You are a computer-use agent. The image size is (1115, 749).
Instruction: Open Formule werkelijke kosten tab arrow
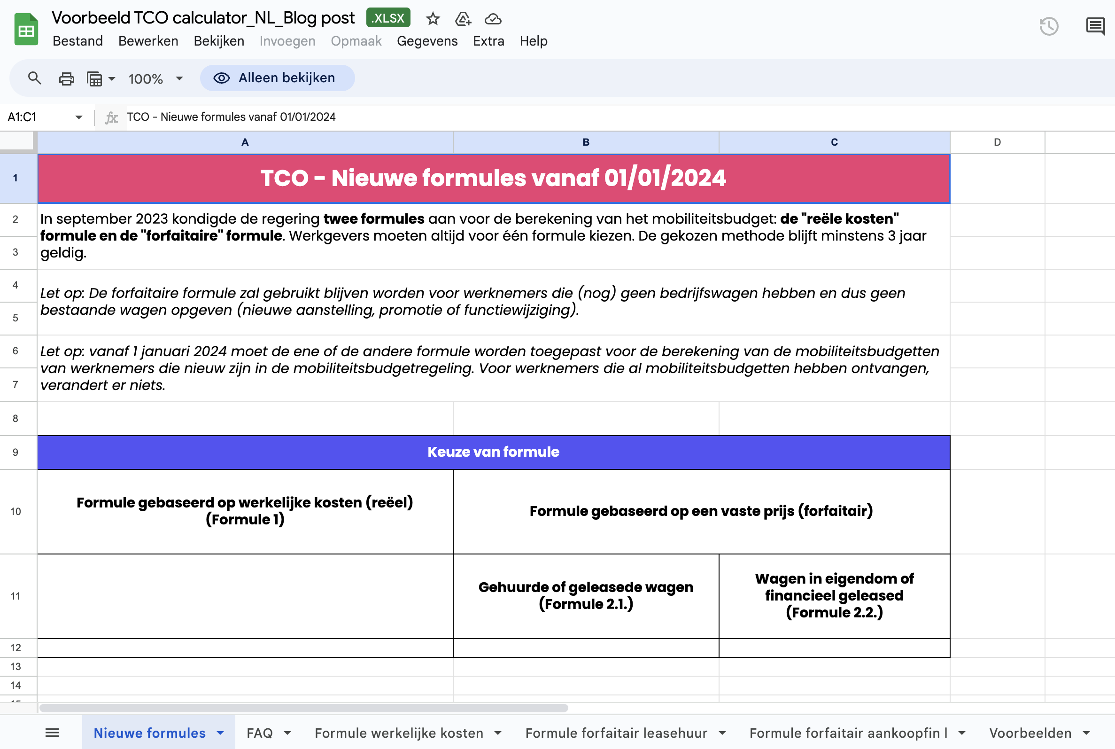[498, 733]
